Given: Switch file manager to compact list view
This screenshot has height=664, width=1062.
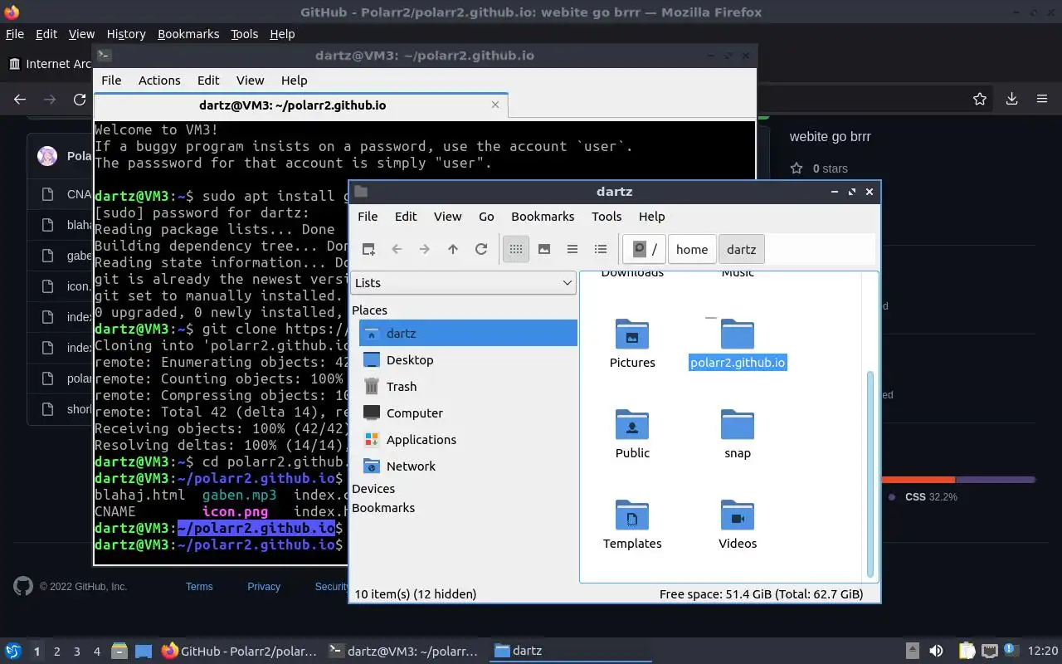Looking at the screenshot, I should coord(572,249).
